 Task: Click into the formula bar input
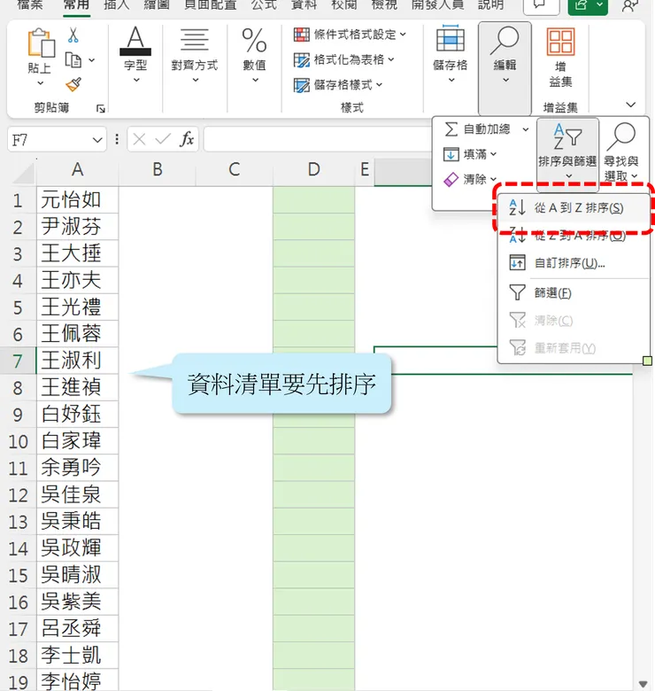click(x=317, y=140)
